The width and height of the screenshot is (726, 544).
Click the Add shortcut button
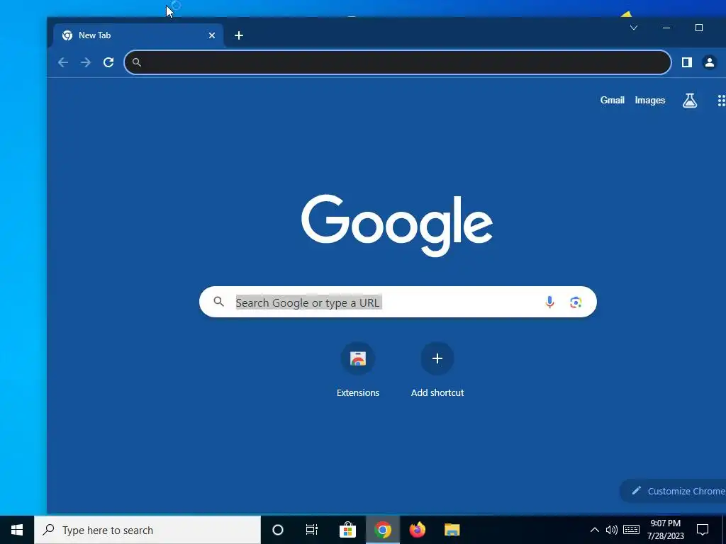(x=437, y=370)
